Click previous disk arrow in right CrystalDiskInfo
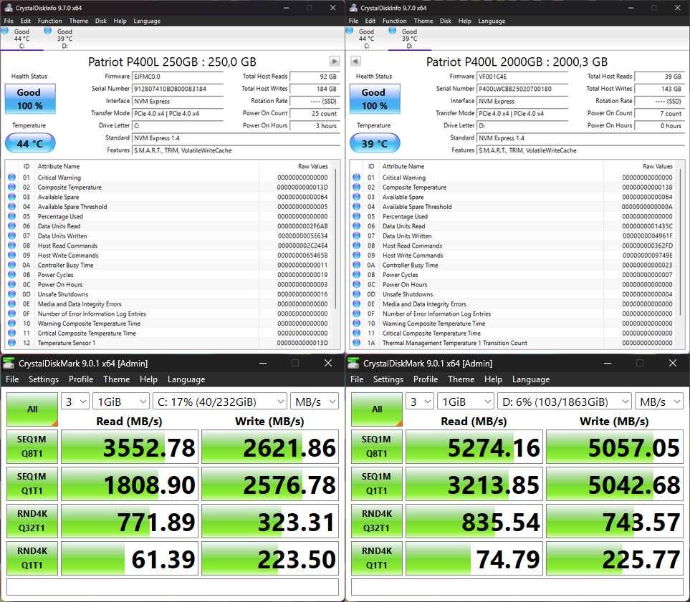 [355, 61]
